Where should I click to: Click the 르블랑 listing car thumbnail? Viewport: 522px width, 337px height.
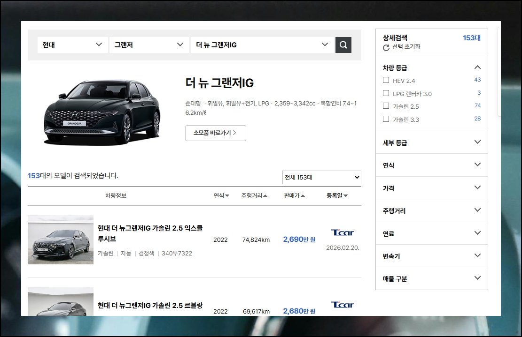pyautogui.click(x=61, y=301)
